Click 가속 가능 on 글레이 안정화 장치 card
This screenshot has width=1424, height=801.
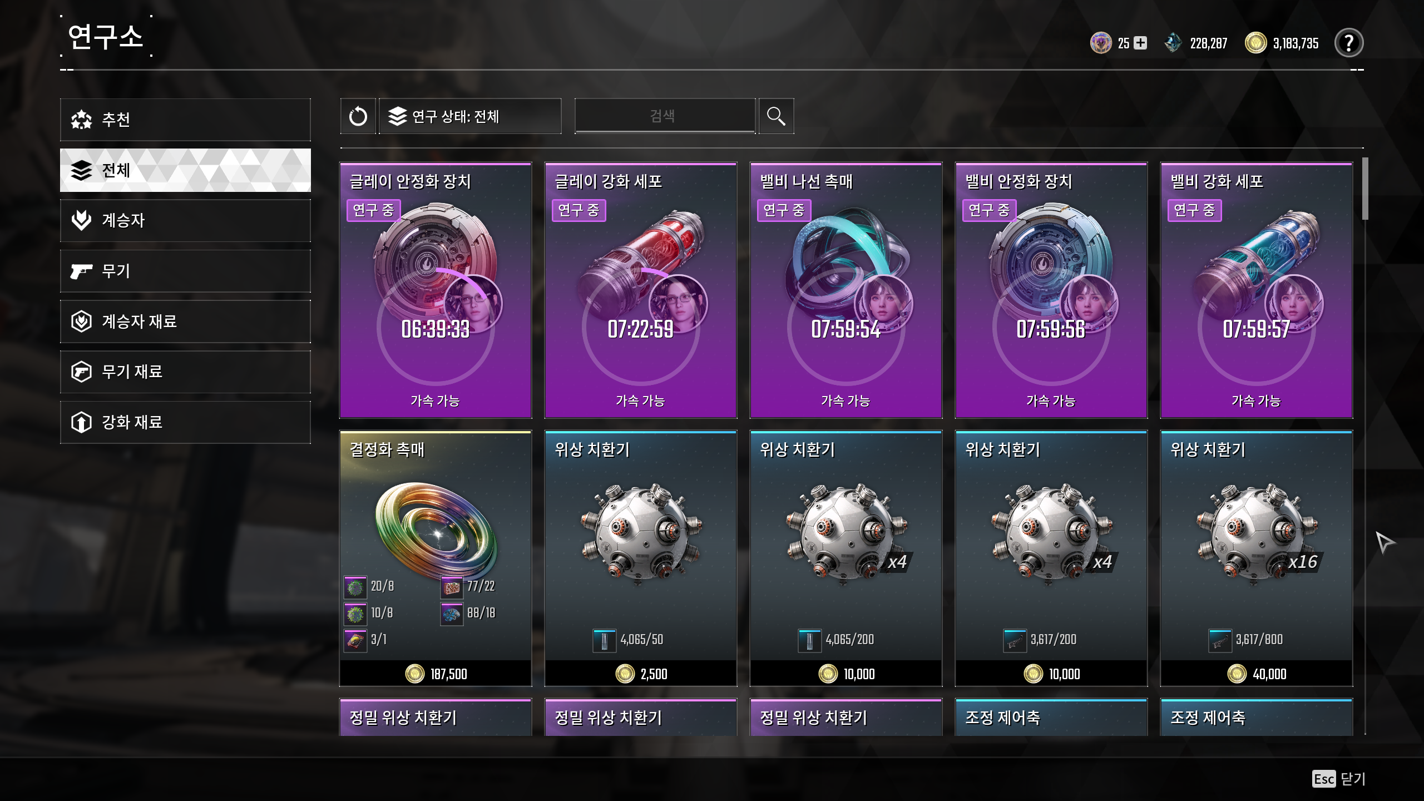435,400
